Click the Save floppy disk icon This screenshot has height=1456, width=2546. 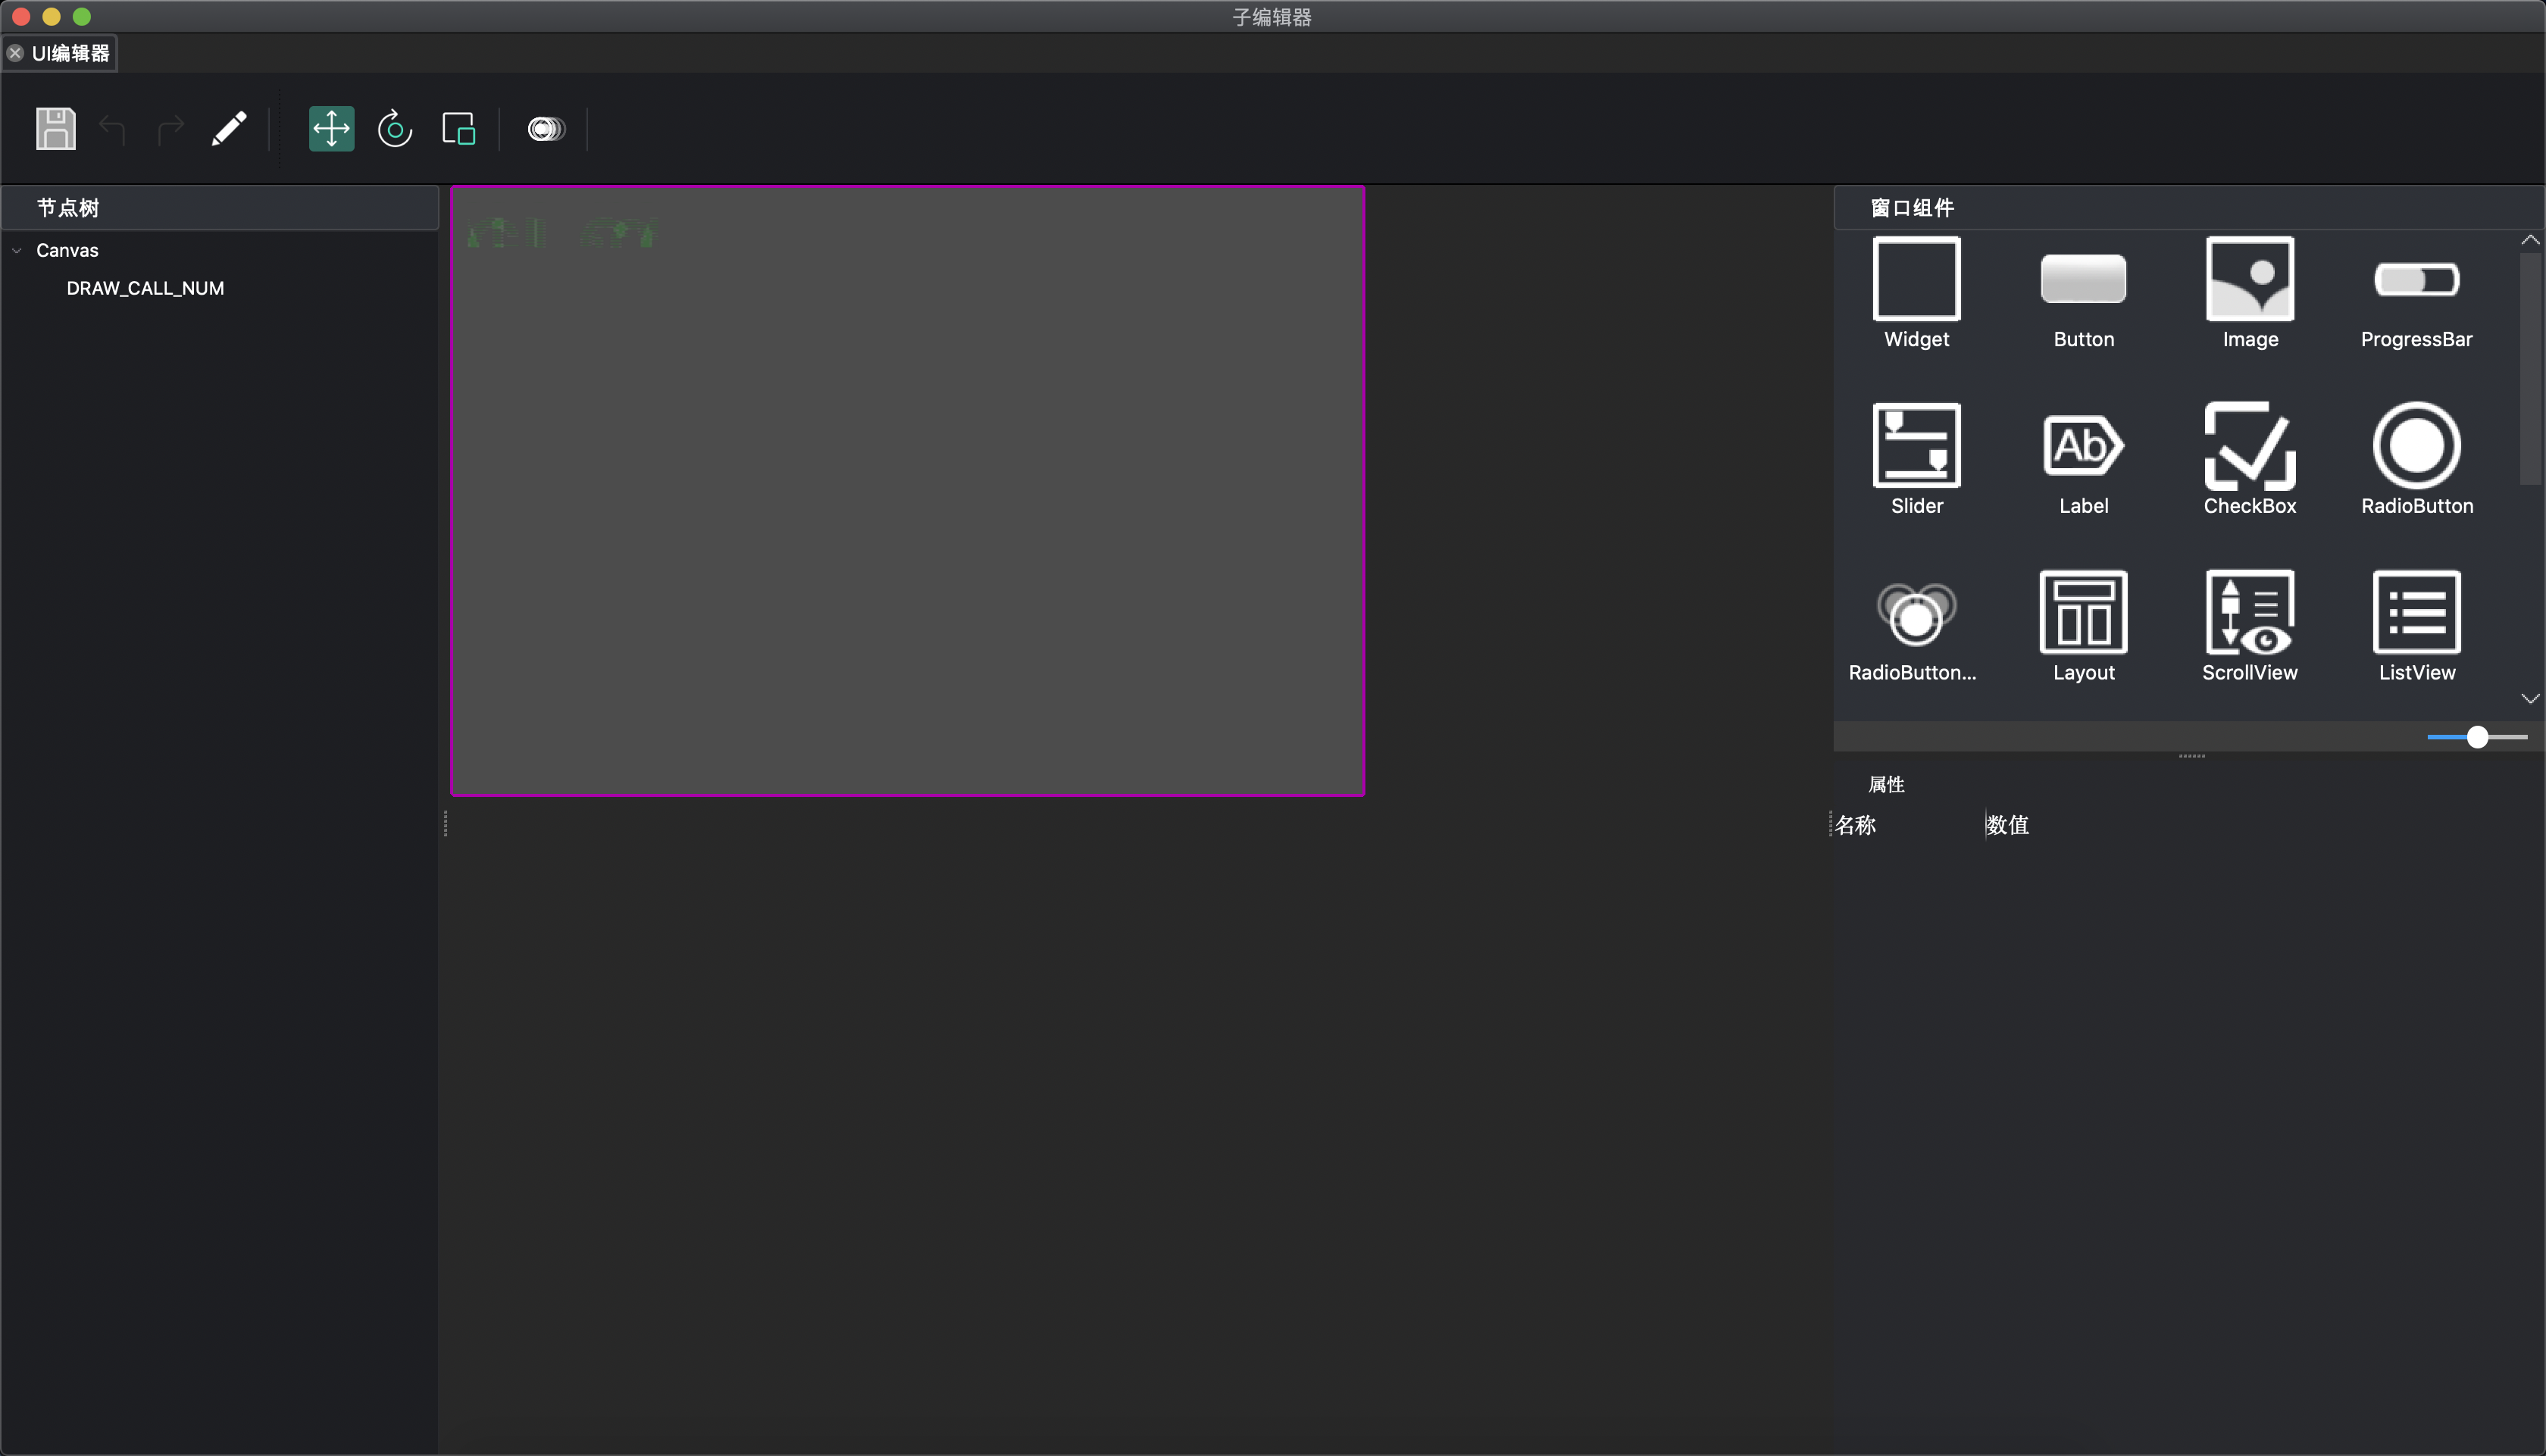(x=56, y=129)
